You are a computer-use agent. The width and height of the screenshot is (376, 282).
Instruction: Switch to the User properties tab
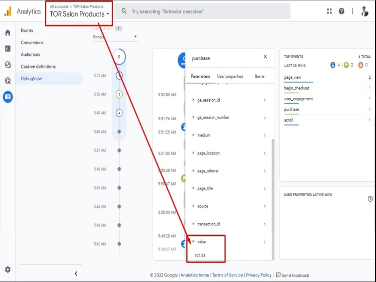coord(230,76)
